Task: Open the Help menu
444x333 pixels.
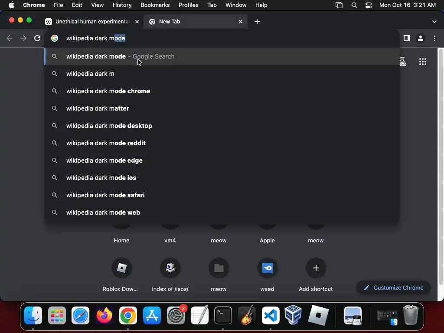Action: pyautogui.click(x=261, y=5)
